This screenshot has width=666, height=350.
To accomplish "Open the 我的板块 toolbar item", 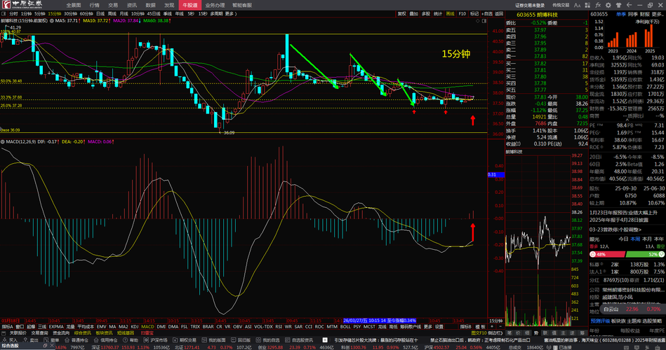I will pyautogui.click(x=214, y=340).
